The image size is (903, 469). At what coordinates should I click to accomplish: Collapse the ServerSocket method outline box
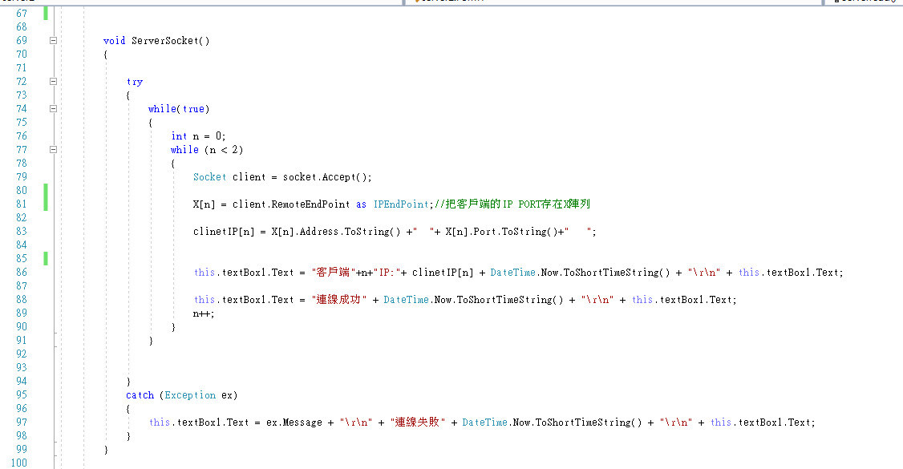tap(53, 40)
